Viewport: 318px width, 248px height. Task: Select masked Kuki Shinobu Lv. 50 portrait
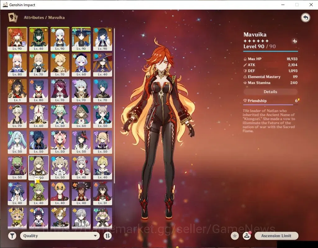[x=17, y=168]
